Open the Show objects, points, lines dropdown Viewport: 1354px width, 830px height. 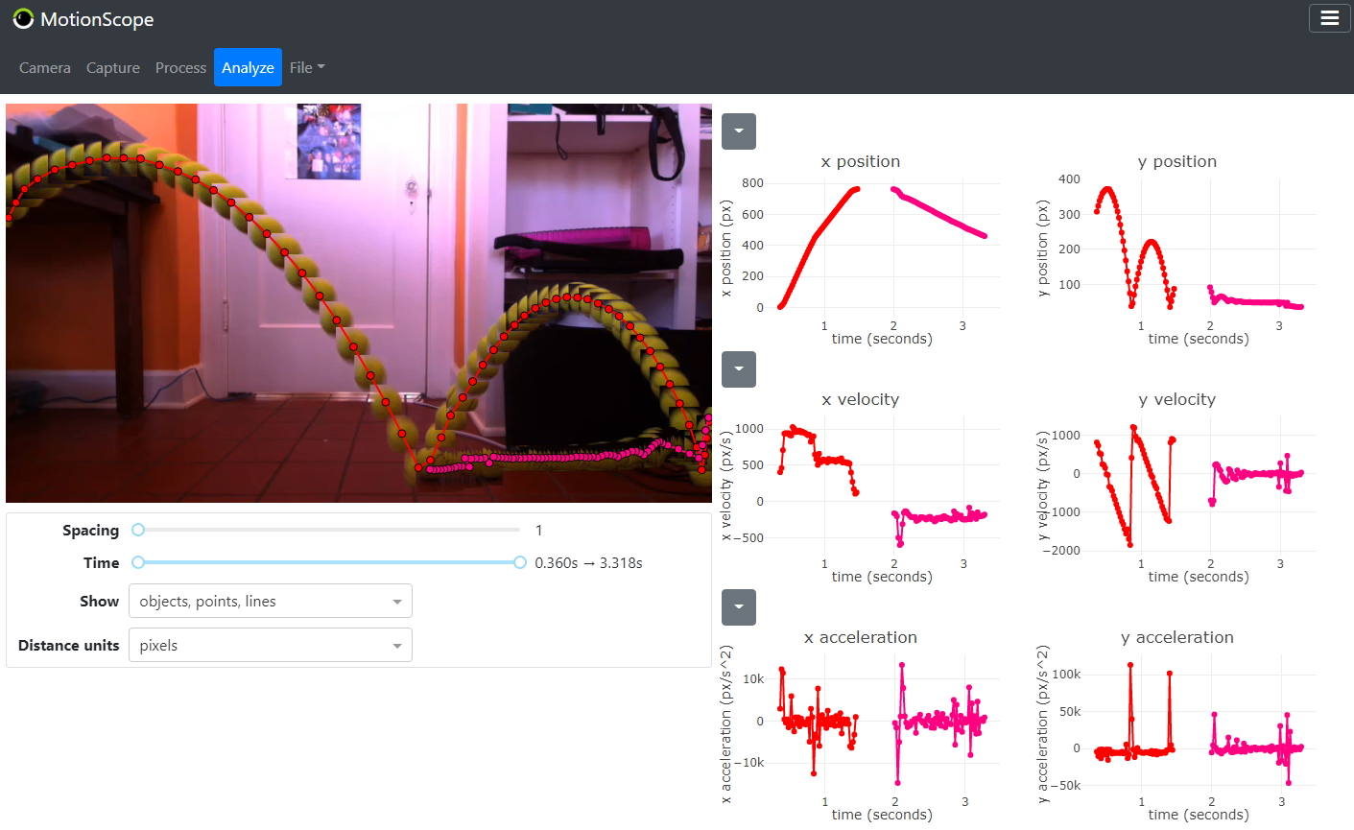[270, 602]
